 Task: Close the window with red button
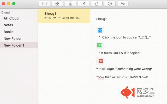pyautogui.click(x=3, y=4)
